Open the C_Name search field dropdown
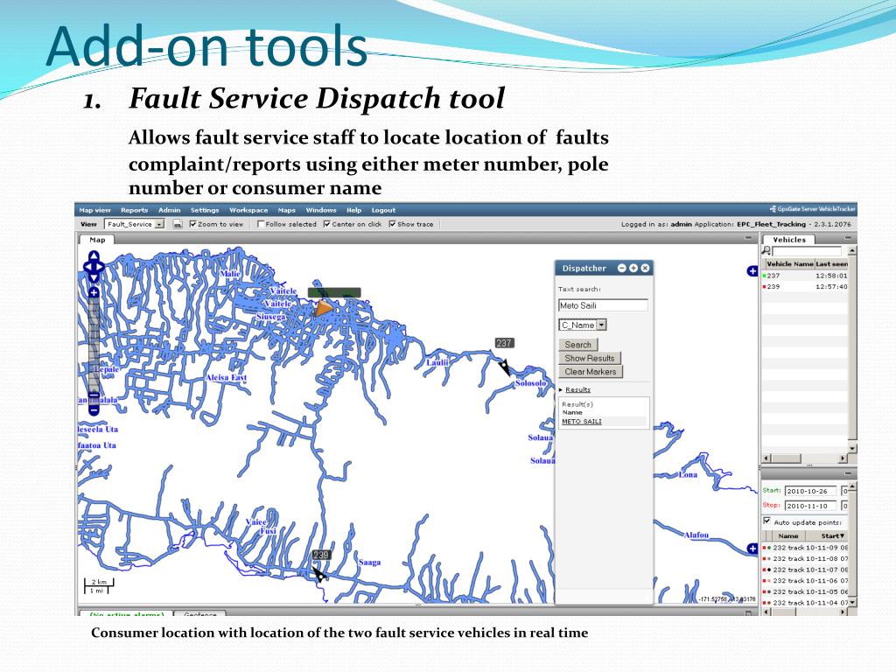The width and height of the screenshot is (896, 672). click(x=582, y=325)
